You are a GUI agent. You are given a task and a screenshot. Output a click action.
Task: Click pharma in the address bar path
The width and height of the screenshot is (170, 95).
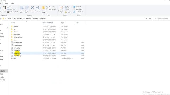coord(43,19)
